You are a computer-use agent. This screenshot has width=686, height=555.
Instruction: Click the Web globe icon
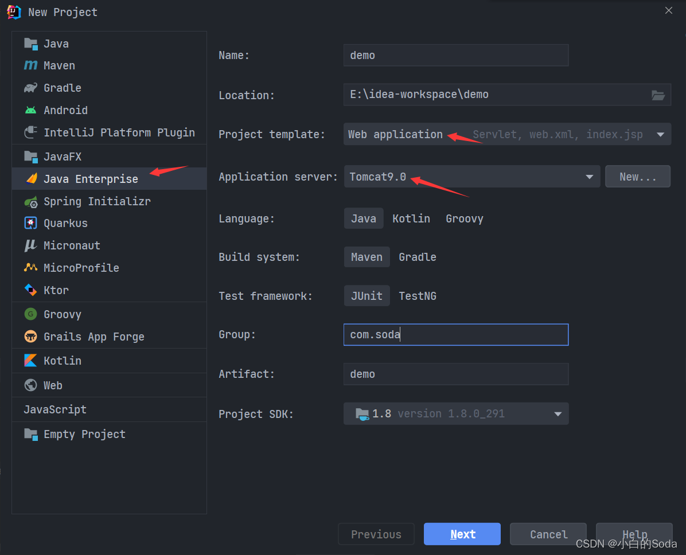point(30,385)
